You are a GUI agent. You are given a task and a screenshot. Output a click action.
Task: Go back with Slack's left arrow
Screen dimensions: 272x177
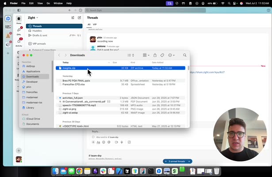click(x=70, y=10)
